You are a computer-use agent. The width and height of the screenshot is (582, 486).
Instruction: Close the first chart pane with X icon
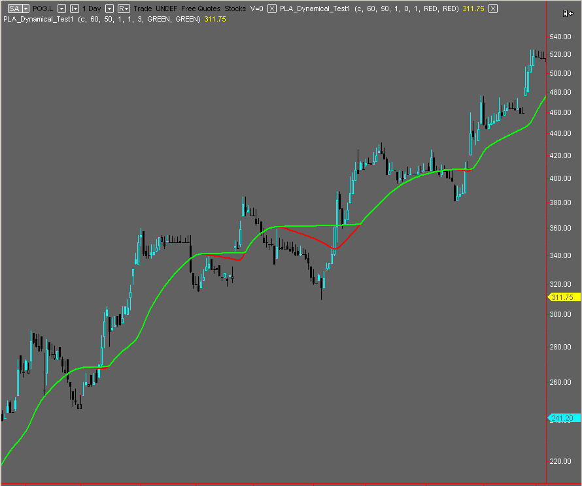[272, 8]
